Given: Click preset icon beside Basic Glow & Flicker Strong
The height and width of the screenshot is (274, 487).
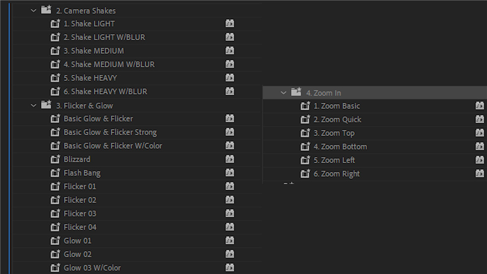Looking at the screenshot, I should tap(55, 132).
